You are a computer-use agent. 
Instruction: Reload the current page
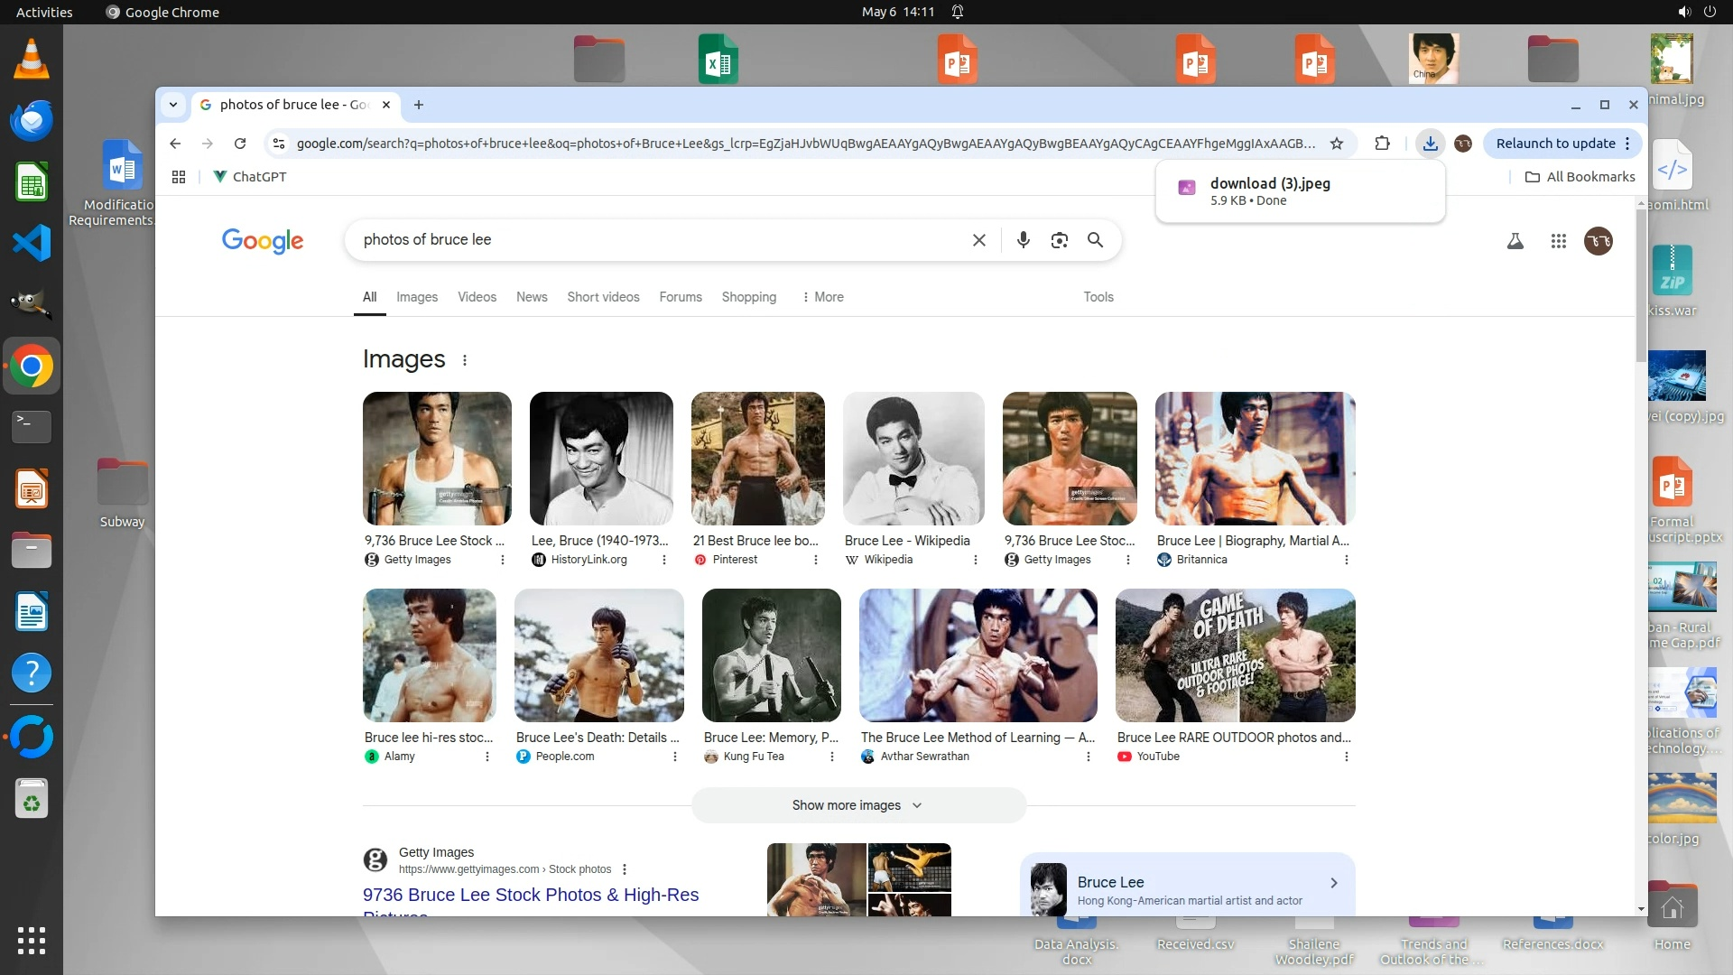coord(240,144)
